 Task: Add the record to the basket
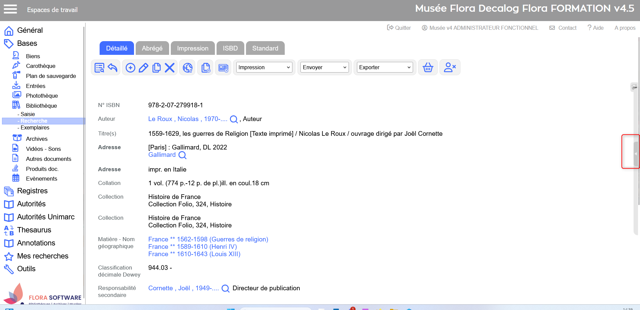[x=428, y=68]
